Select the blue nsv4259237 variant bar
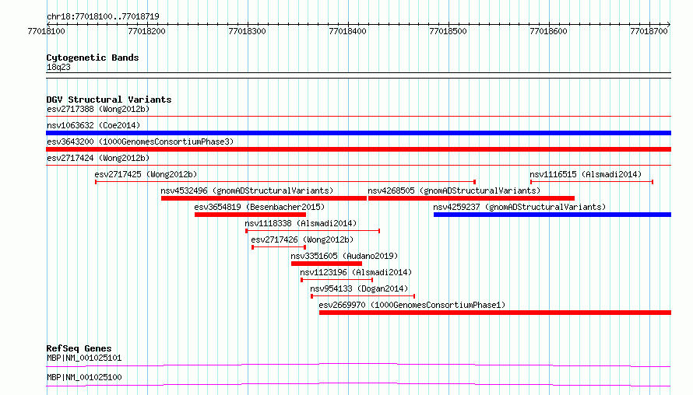The width and height of the screenshot is (693, 395). (x=553, y=215)
